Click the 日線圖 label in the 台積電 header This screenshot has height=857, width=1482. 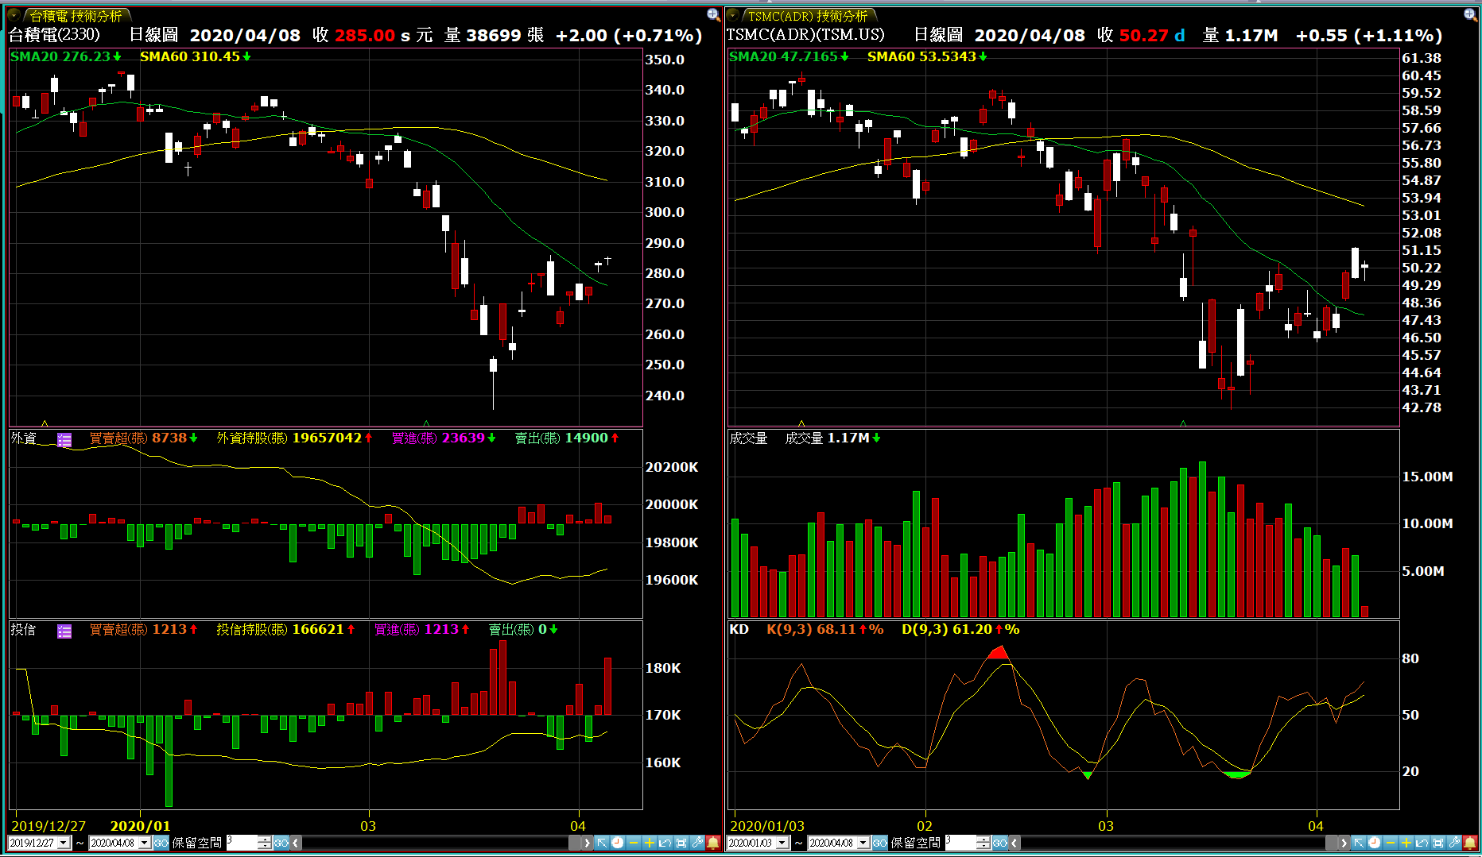[153, 35]
